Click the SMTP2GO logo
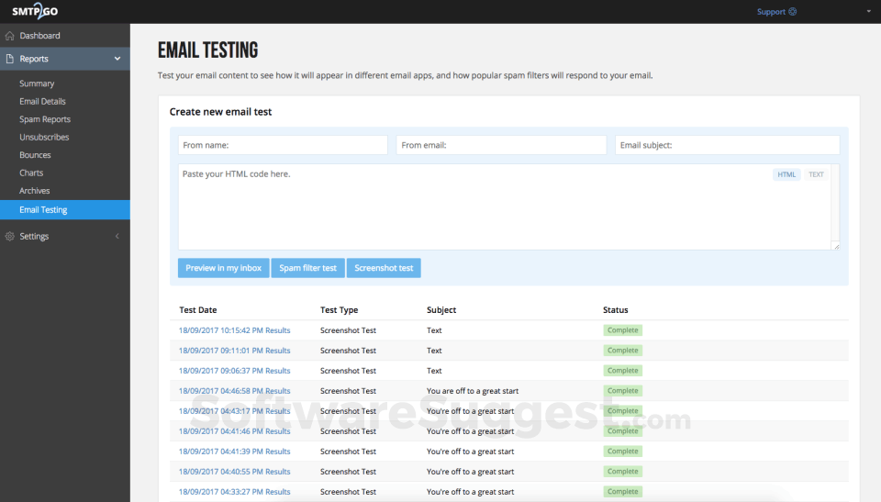 click(x=35, y=11)
